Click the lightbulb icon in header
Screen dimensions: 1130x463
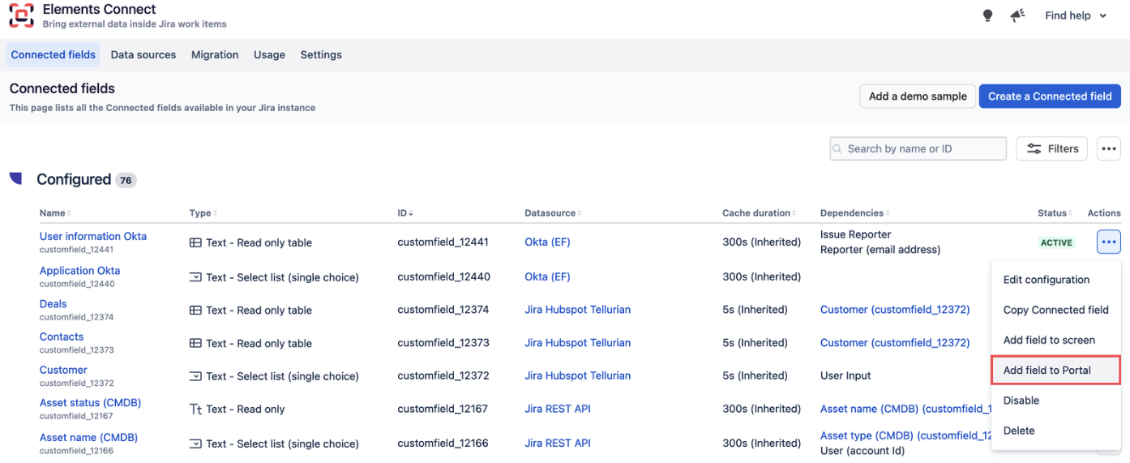point(987,15)
